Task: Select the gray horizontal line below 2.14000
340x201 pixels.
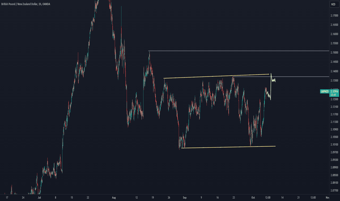Action: coord(281,77)
